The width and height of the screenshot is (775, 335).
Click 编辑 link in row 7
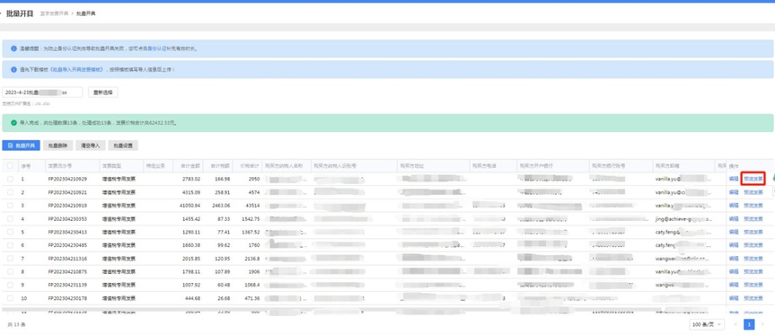point(734,259)
